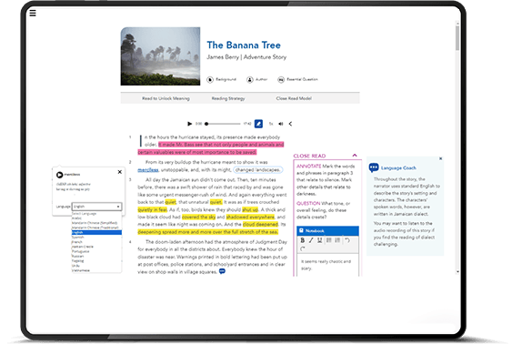
Task: Open the Background info icon
Action: (210, 80)
